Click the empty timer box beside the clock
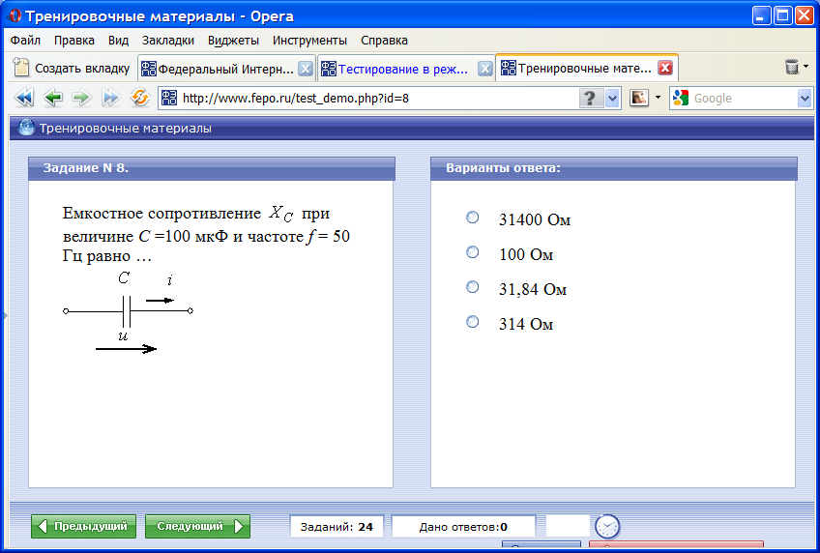Screen dimensions: 820x553 pyautogui.click(x=568, y=526)
